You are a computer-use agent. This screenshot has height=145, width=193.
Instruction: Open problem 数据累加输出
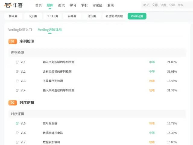(52, 142)
